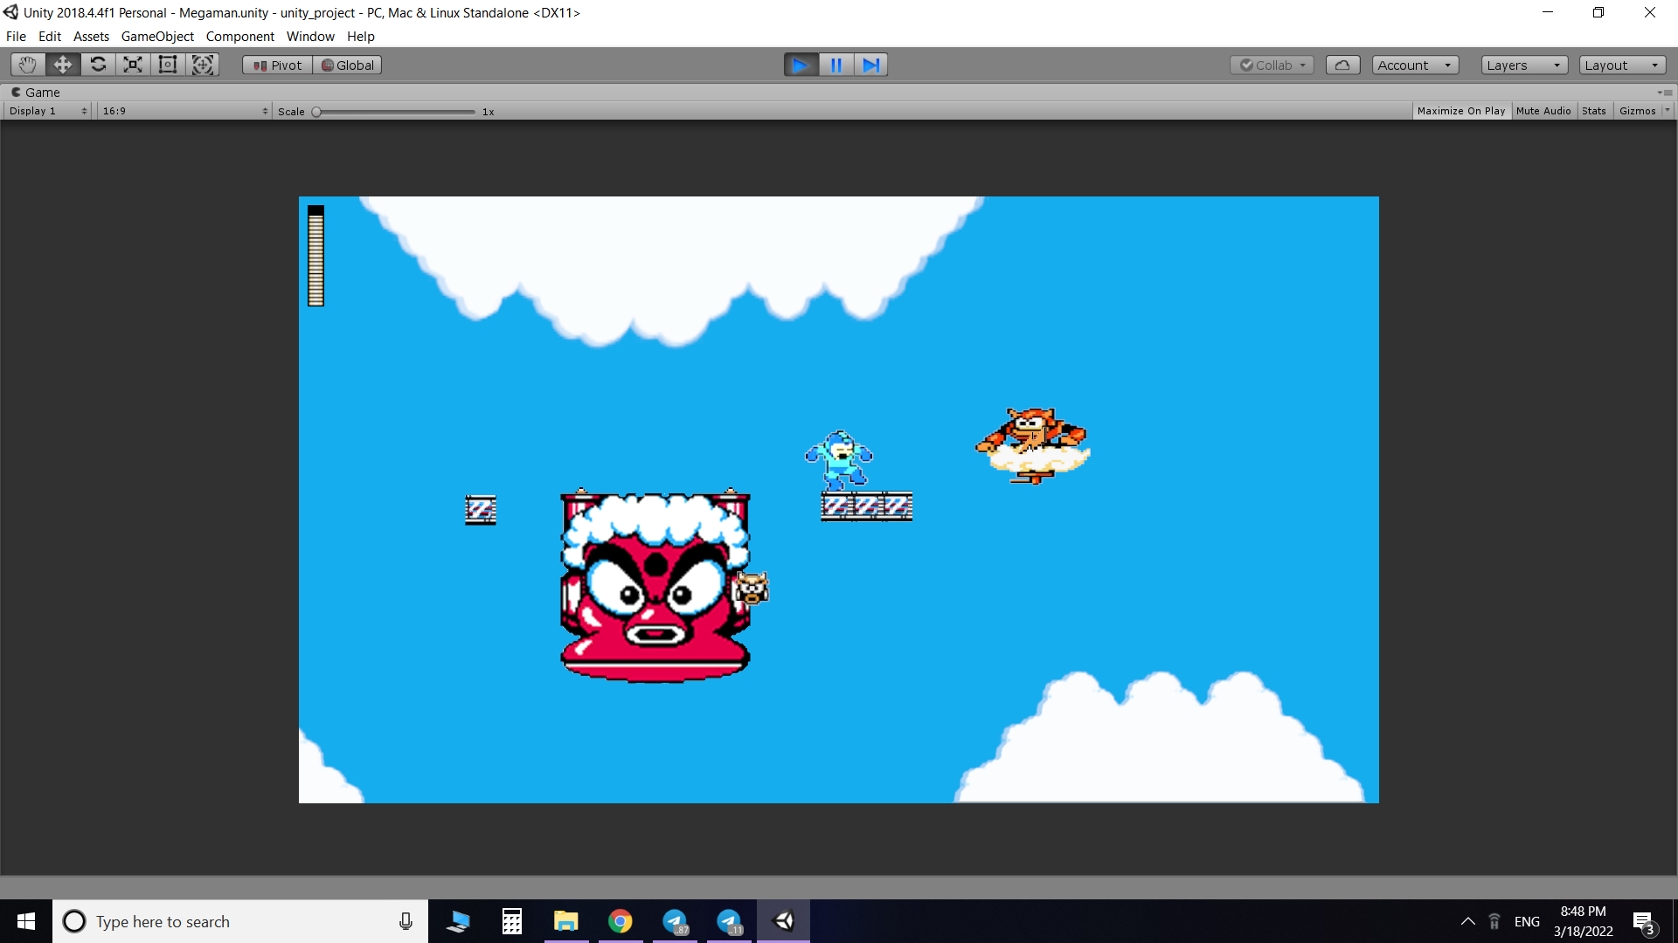Open Calculator from the taskbar
1678x943 pixels.
tap(512, 921)
